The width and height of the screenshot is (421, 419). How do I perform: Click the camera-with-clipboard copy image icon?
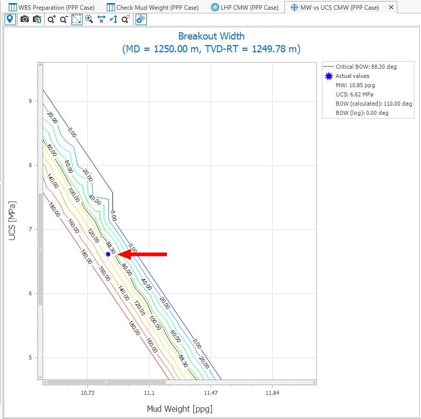tap(37, 19)
